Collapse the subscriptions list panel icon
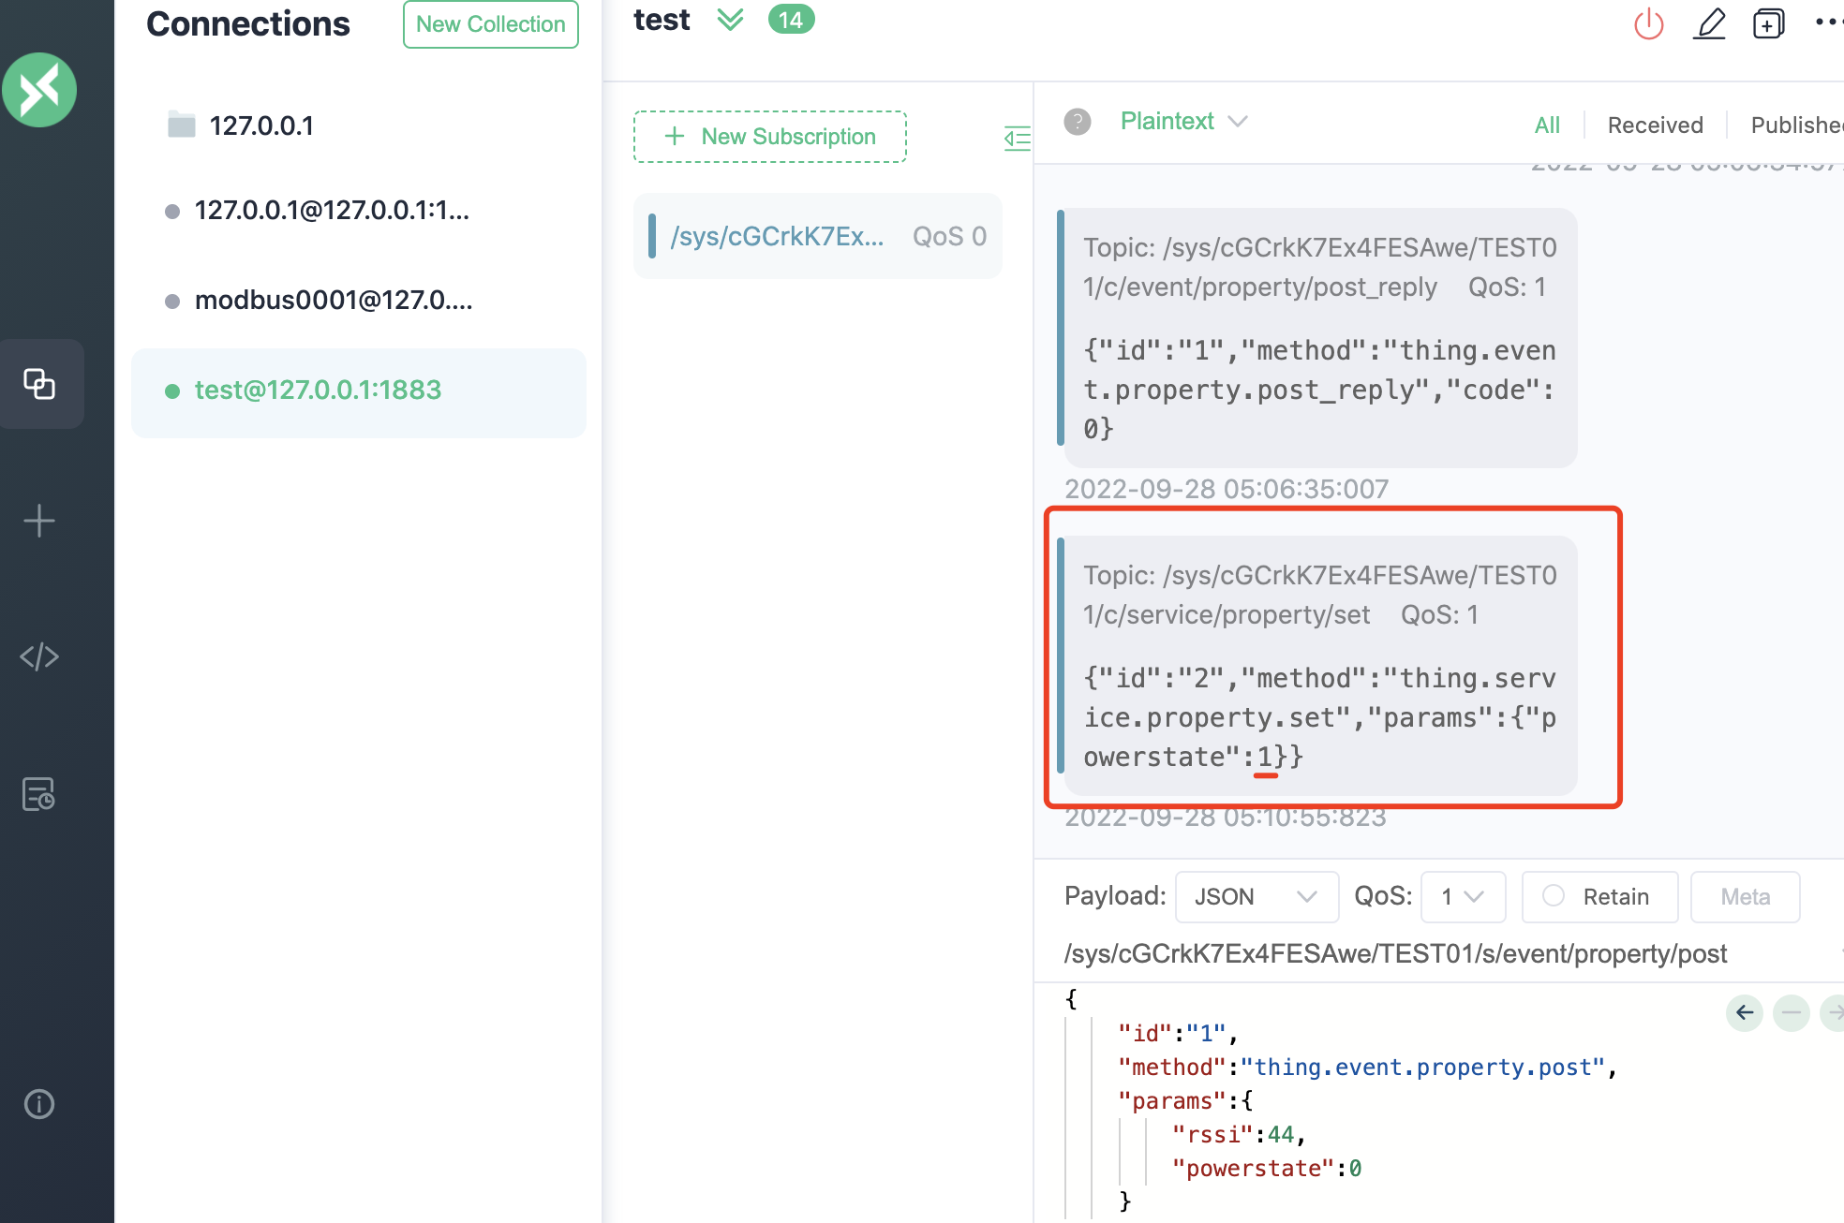 [x=1017, y=139]
